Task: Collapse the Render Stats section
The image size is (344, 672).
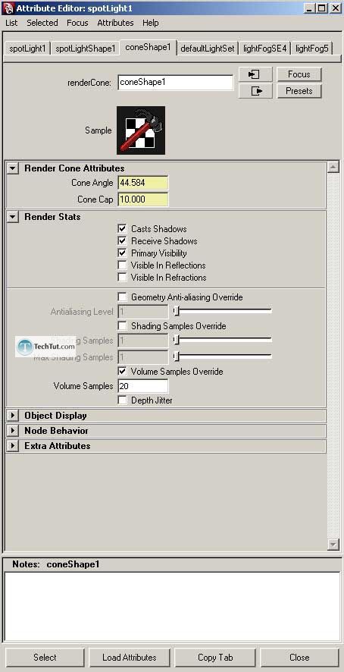Action: click(13, 217)
